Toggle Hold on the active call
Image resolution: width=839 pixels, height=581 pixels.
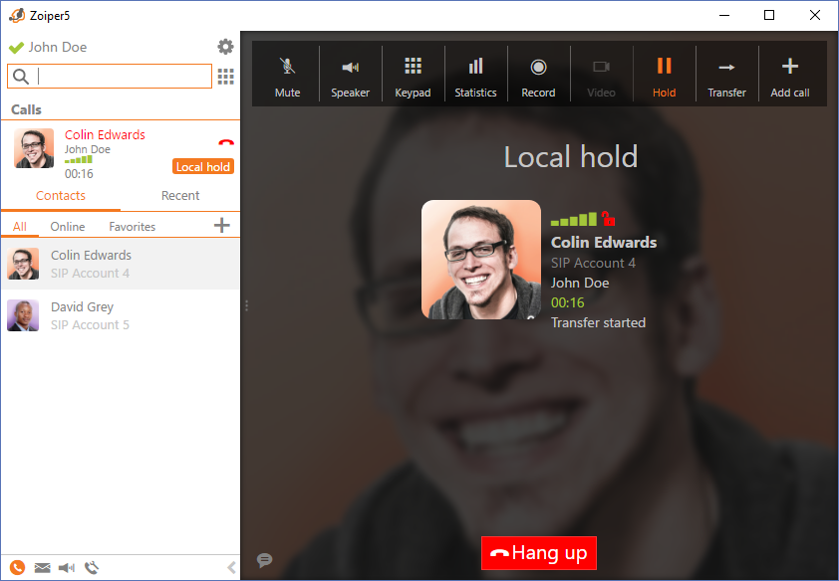pos(664,76)
